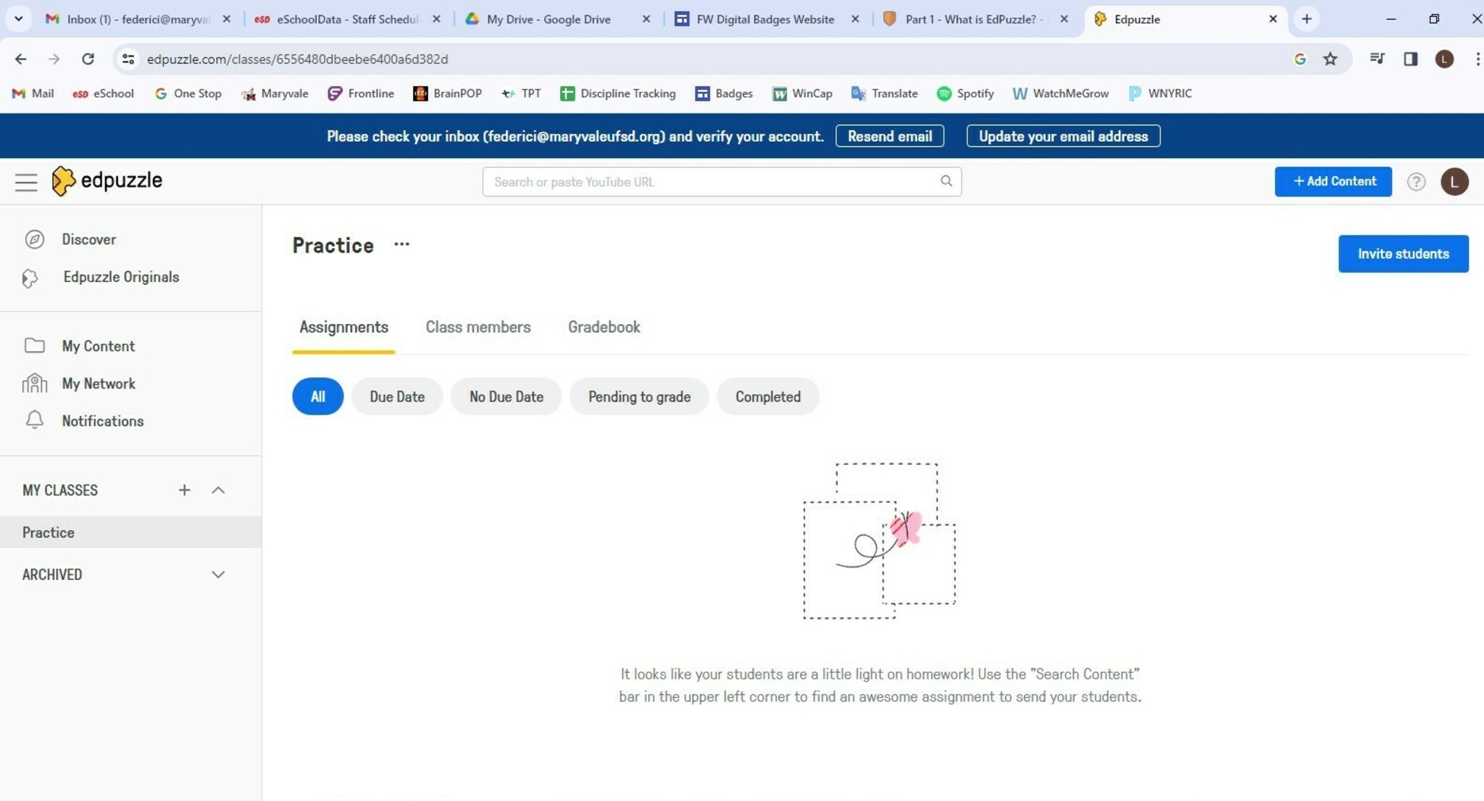This screenshot has width=1484, height=801.
Task: Click the Search or paste YouTube URL field
Action: point(710,182)
